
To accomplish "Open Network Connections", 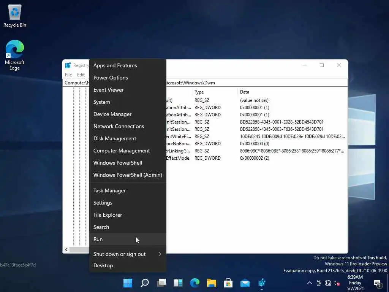I will (x=128, y=126).
